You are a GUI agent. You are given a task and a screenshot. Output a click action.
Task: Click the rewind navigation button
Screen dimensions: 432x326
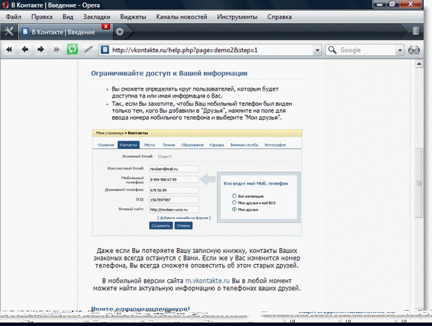9,50
